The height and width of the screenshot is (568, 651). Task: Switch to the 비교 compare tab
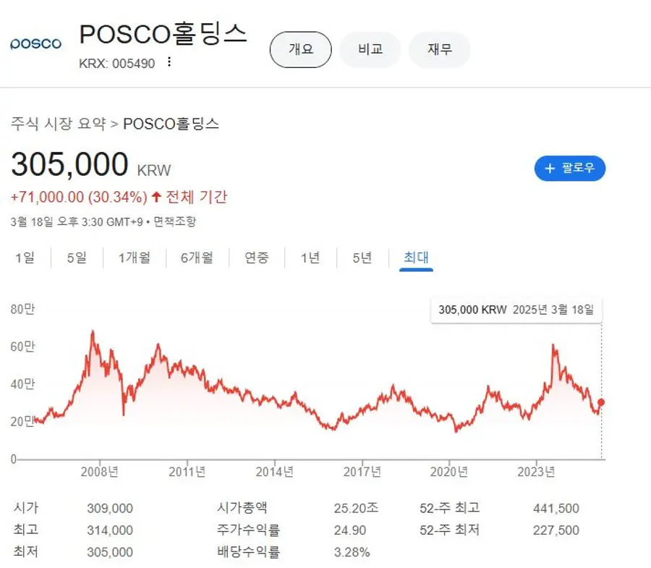pyautogui.click(x=370, y=50)
